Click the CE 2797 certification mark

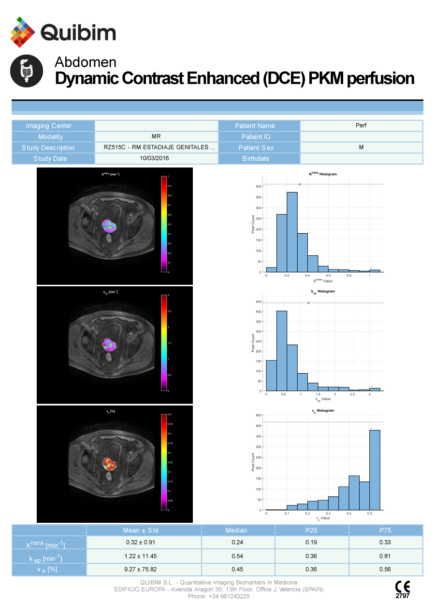[x=402, y=589]
